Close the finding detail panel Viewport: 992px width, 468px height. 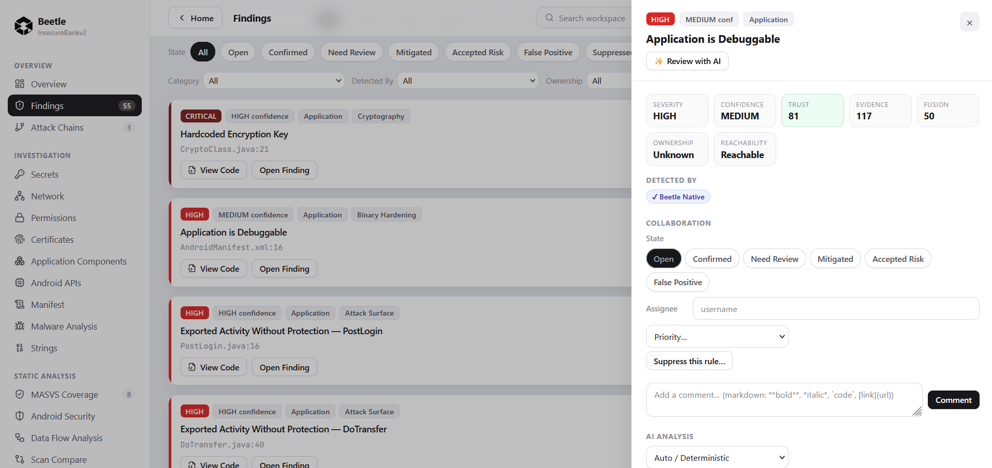969,22
